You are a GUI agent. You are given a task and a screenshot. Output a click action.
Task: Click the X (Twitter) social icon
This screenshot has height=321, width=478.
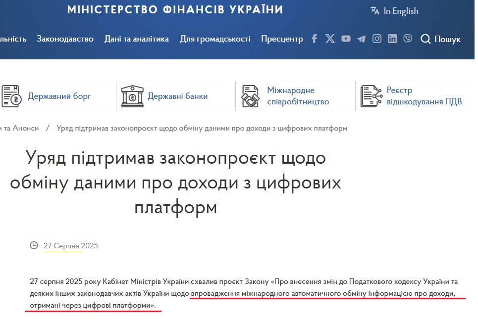(329, 38)
